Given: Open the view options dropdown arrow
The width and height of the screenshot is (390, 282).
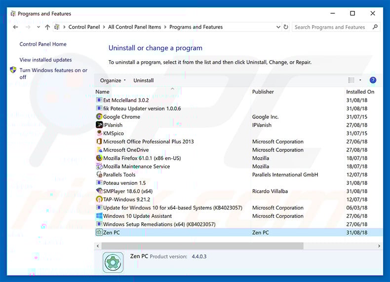Looking at the screenshot, I should 360,80.
